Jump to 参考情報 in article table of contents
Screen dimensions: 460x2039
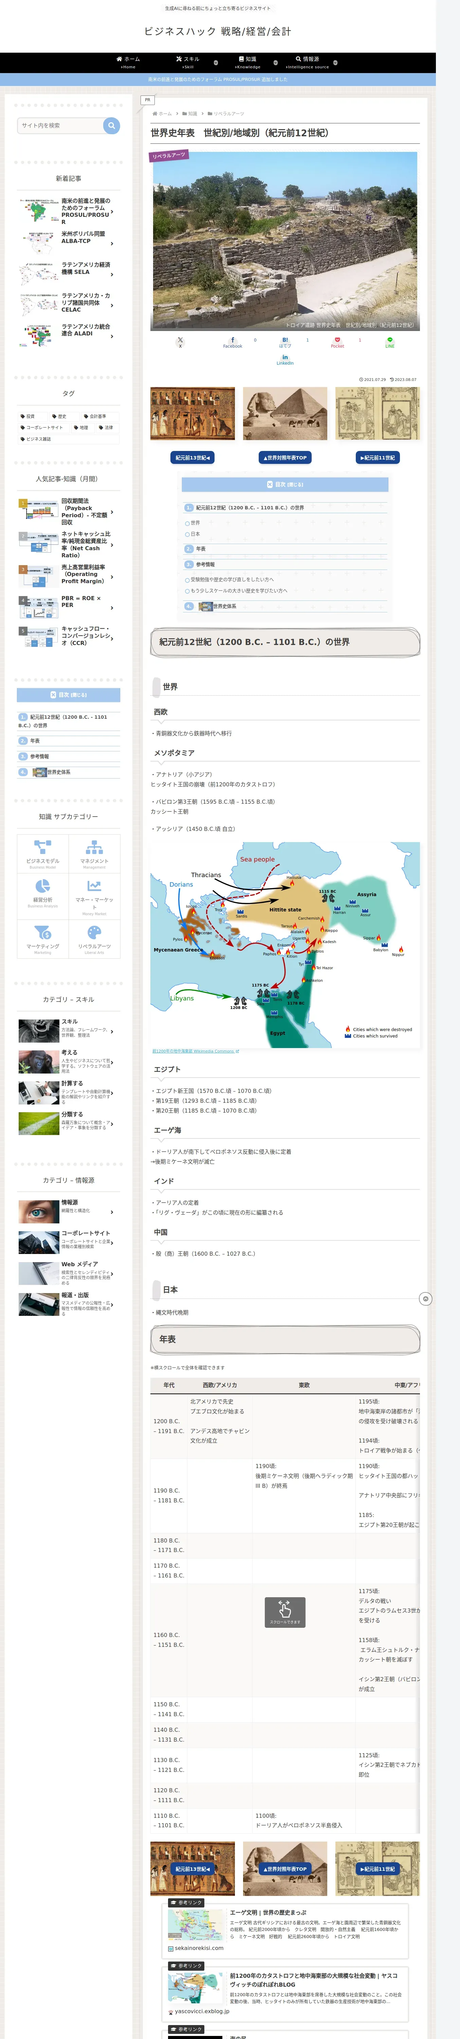(205, 564)
